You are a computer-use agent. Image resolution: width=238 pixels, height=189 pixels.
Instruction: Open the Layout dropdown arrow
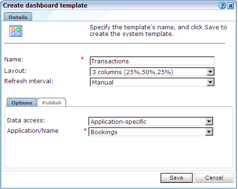tap(210, 72)
